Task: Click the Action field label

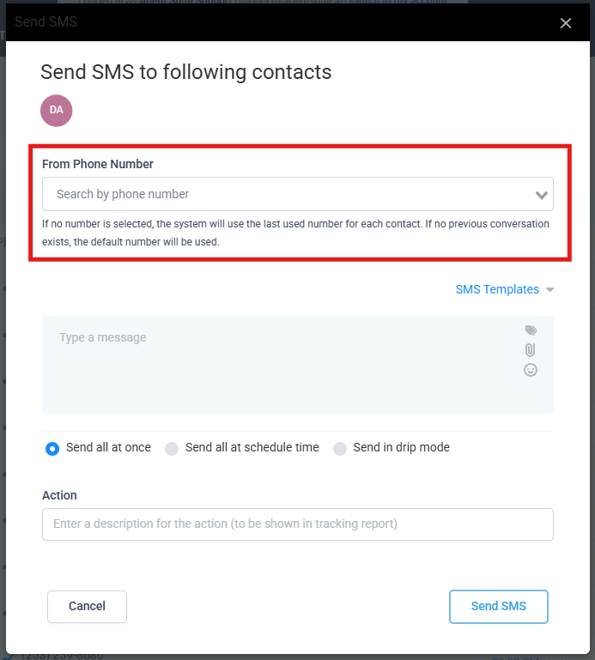Action: pyautogui.click(x=59, y=495)
